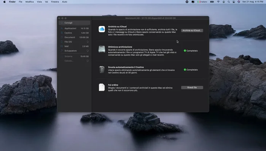Click the battery status icon

tap(212, 2)
